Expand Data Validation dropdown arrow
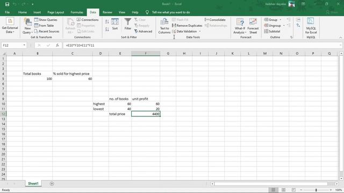Screen dimensions: 344x193 (200, 32)
